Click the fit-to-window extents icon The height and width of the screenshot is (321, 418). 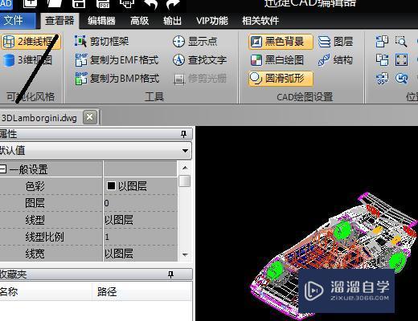(x=402, y=59)
